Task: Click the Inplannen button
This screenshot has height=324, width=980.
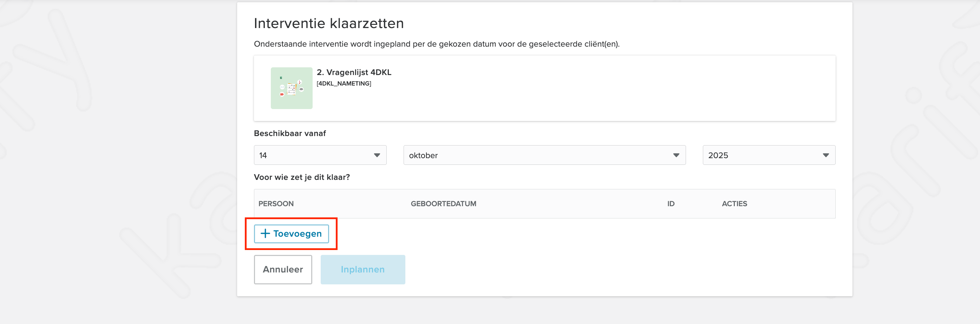Action: pyautogui.click(x=362, y=270)
